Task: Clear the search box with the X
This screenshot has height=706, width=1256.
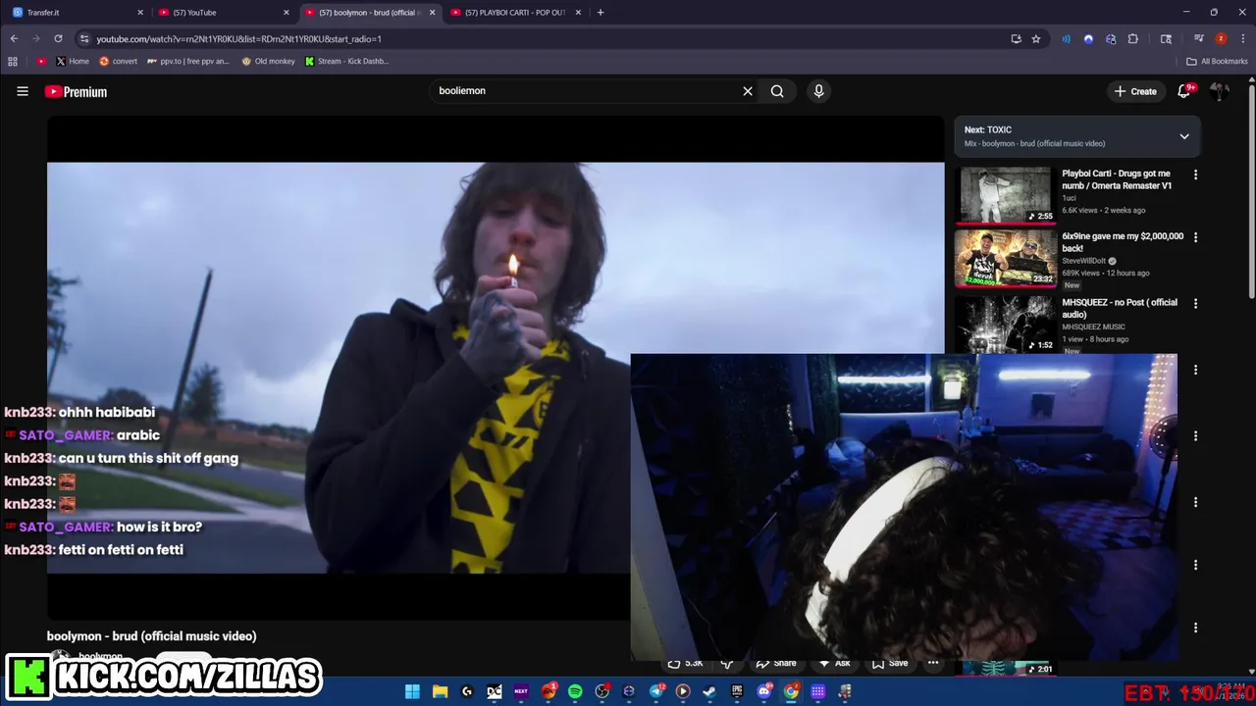Action: [x=748, y=91]
